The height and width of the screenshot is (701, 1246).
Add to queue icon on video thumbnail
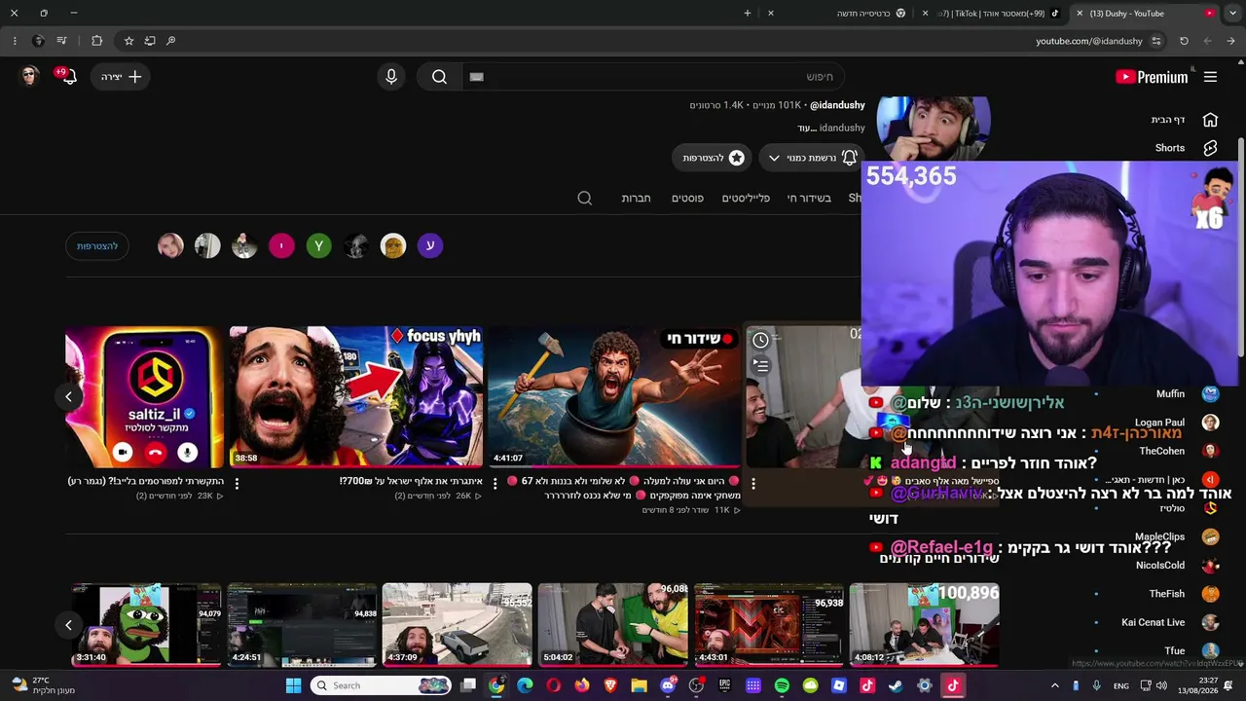tap(760, 365)
